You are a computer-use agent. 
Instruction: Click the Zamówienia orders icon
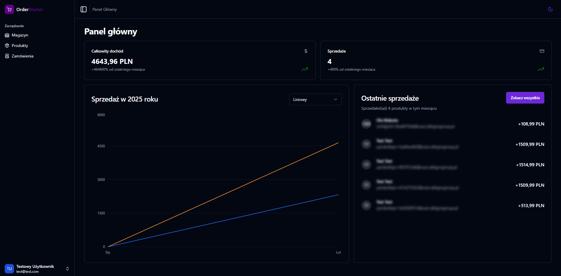(x=7, y=56)
